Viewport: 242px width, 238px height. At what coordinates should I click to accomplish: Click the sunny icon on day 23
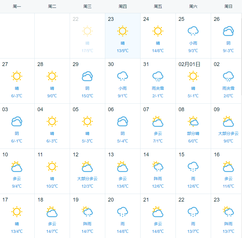coord(123,31)
